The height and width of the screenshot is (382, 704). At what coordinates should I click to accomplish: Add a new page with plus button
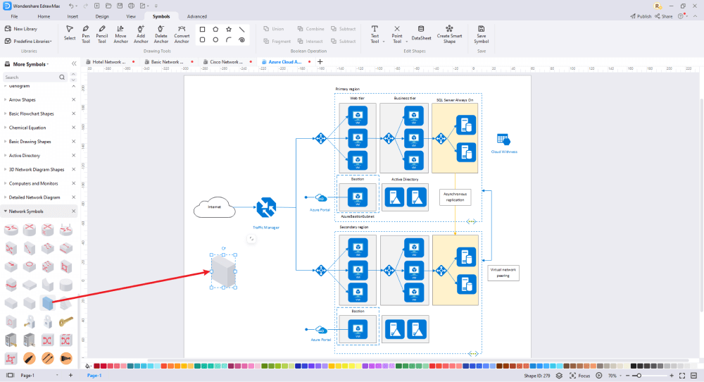point(70,375)
